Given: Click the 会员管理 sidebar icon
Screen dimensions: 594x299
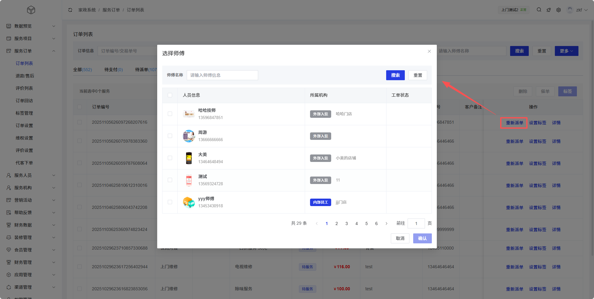Looking at the screenshot, I should point(9,250).
